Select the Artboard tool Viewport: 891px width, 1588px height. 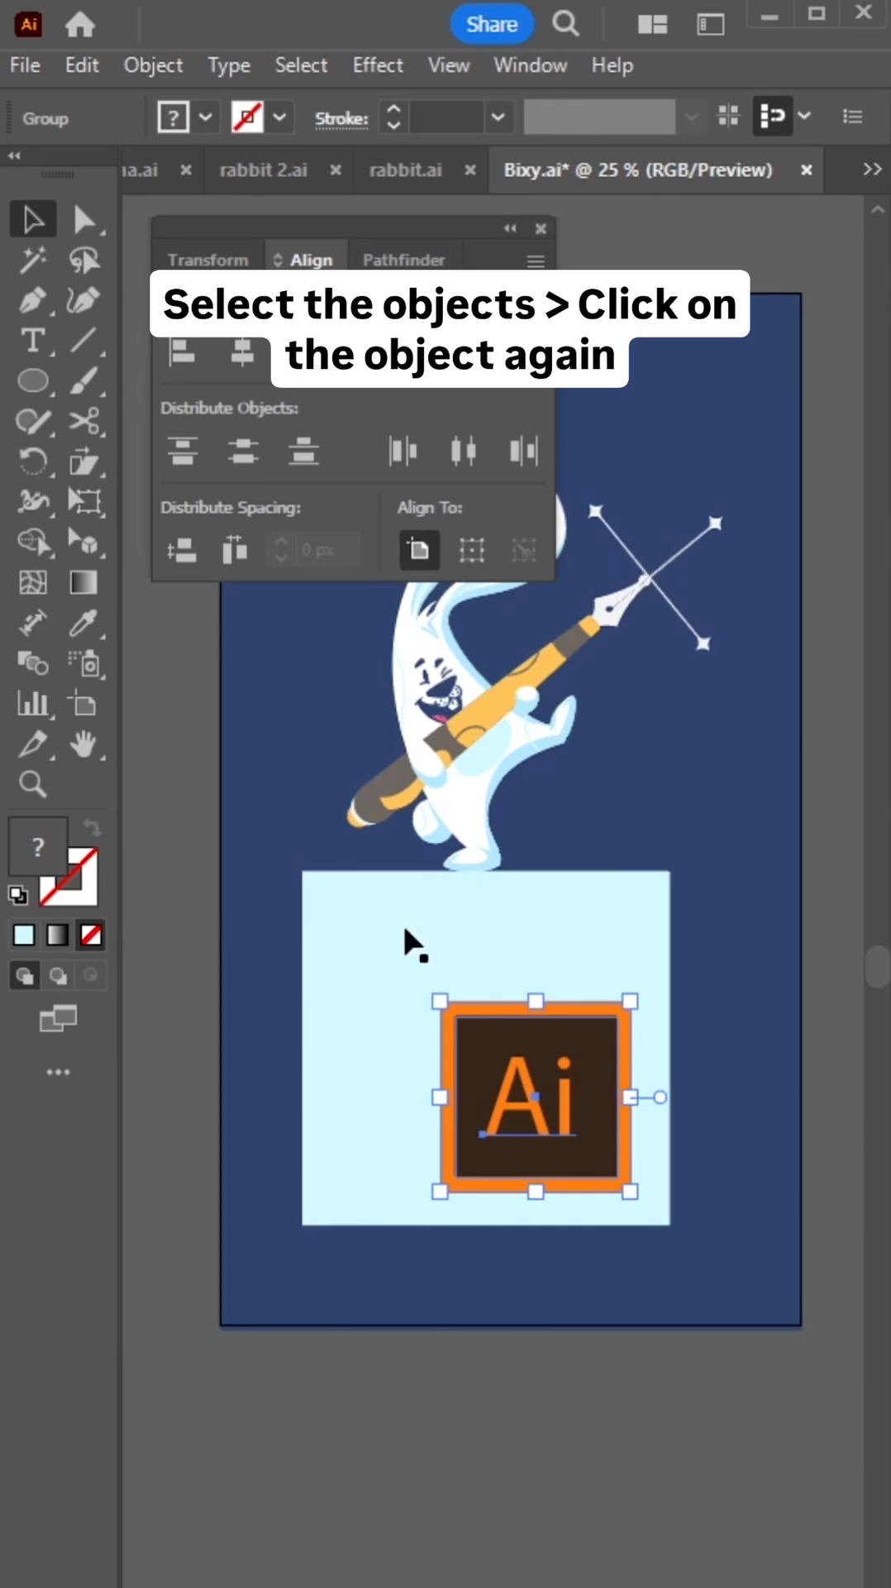click(83, 704)
